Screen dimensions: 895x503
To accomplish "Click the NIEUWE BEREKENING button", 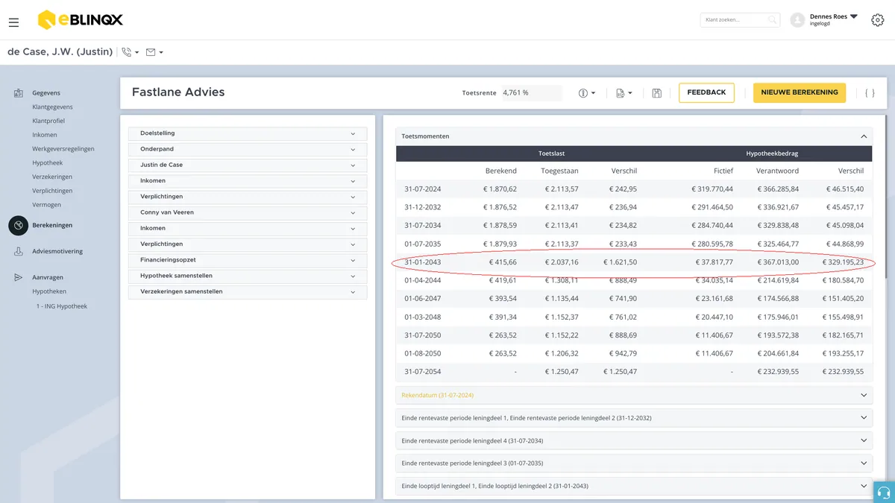I will click(x=800, y=92).
